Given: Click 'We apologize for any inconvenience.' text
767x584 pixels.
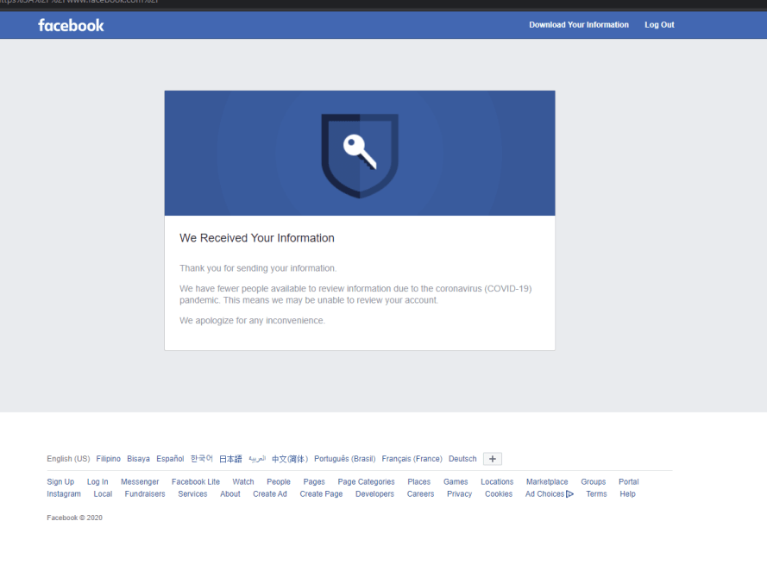Looking at the screenshot, I should (252, 320).
